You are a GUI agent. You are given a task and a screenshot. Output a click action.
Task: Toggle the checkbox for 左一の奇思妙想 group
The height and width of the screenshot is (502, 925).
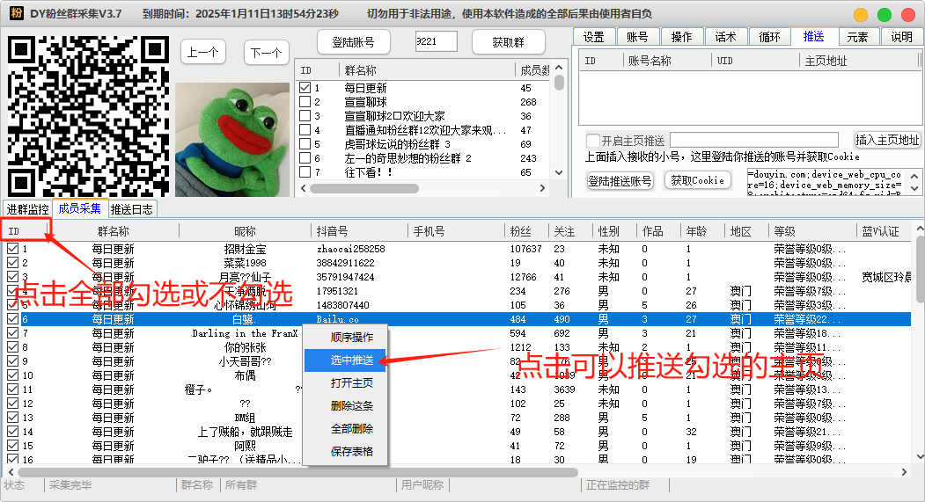point(305,158)
